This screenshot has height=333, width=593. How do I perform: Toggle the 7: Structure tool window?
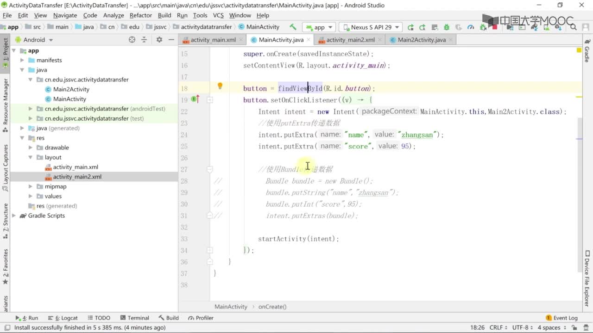[6, 221]
